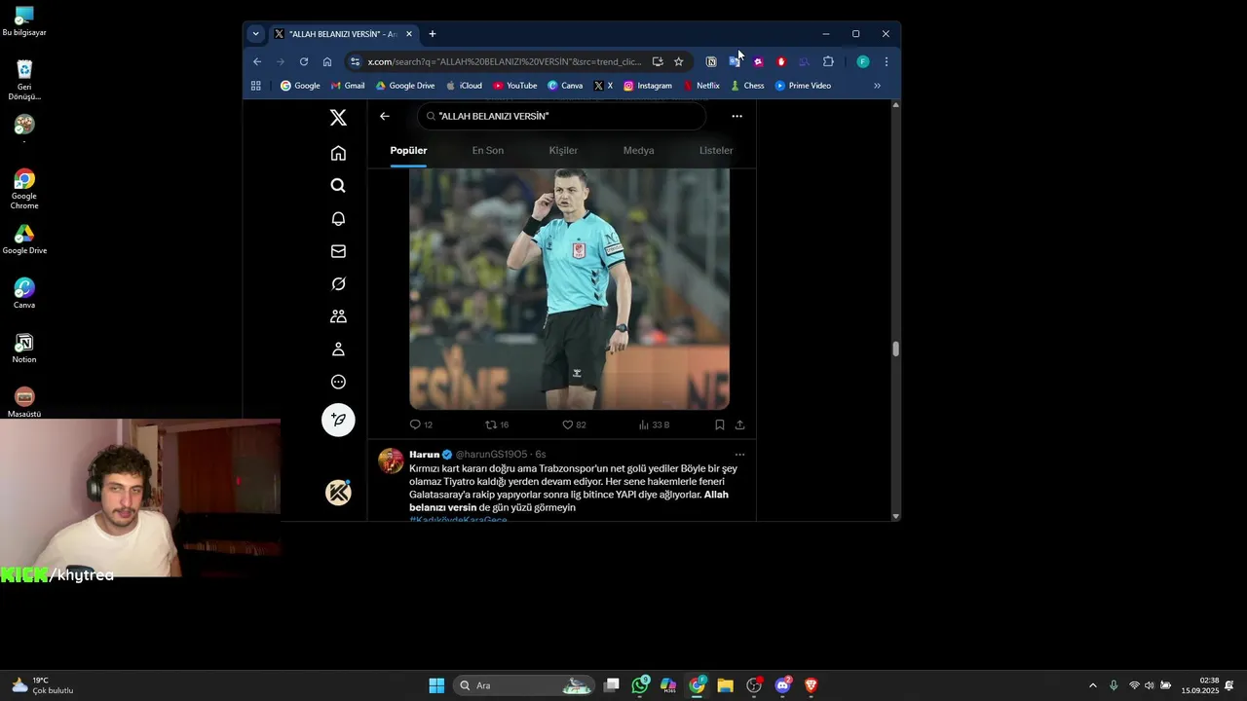Open Google Translate extension icon

coord(735,61)
